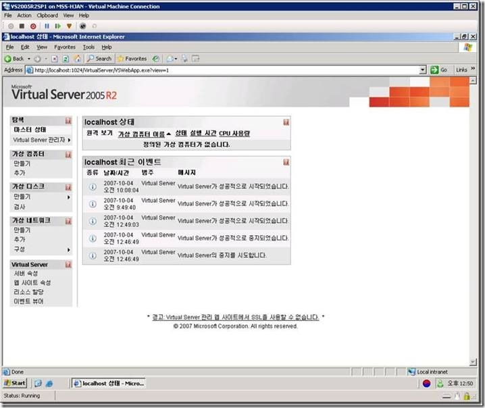Sort by CPU 사용량 column header

tap(234, 134)
